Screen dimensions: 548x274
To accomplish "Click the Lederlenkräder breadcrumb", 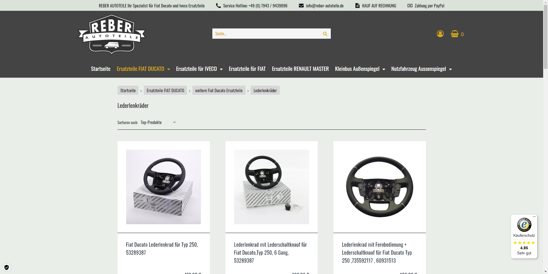I will click(265, 90).
